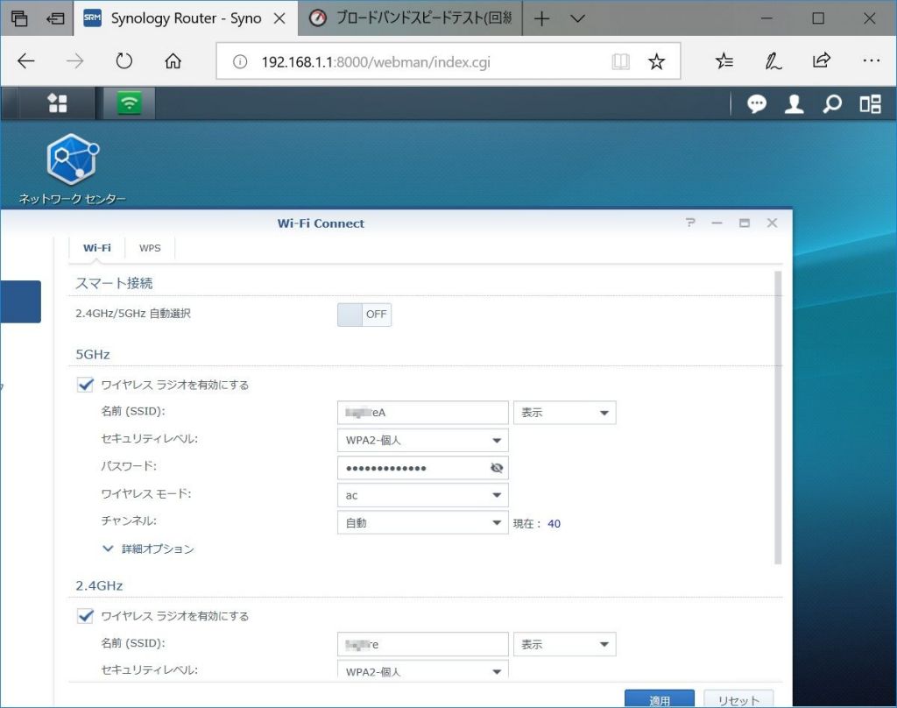Click the リセット reset button
Image resolution: width=897 pixels, height=708 pixels.
click(x=738, y=699)
